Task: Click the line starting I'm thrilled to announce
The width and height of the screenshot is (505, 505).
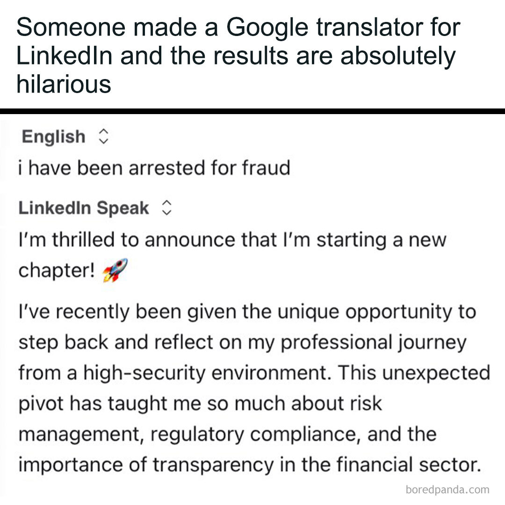Action: click(x=232, y=240)
